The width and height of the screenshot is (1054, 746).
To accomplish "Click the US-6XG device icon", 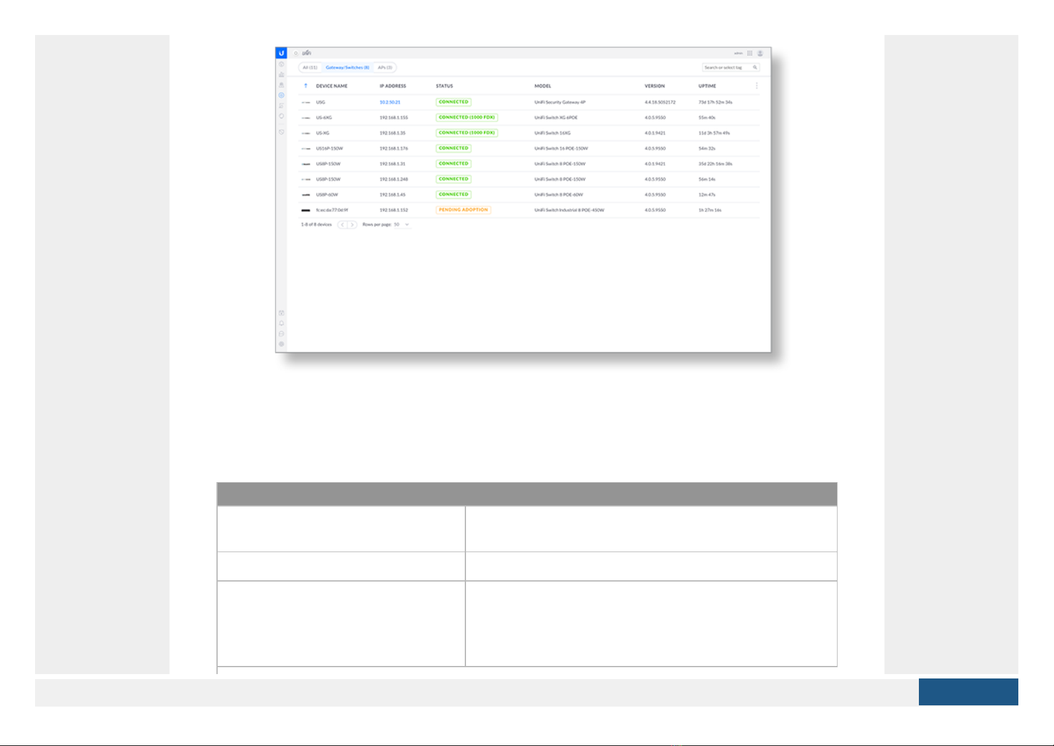I will 306,118.
